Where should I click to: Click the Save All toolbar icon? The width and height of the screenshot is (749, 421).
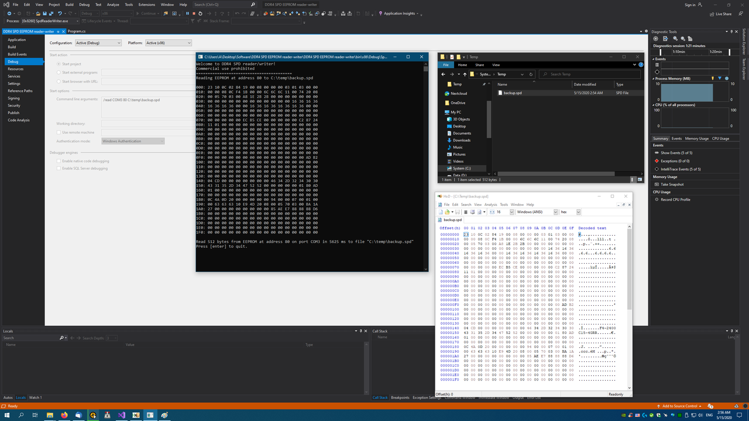(51, 13)
